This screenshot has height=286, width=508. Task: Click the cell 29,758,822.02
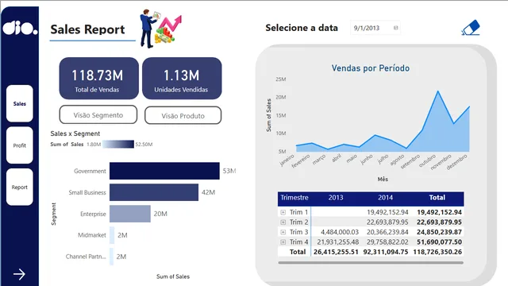click(387, 242)
